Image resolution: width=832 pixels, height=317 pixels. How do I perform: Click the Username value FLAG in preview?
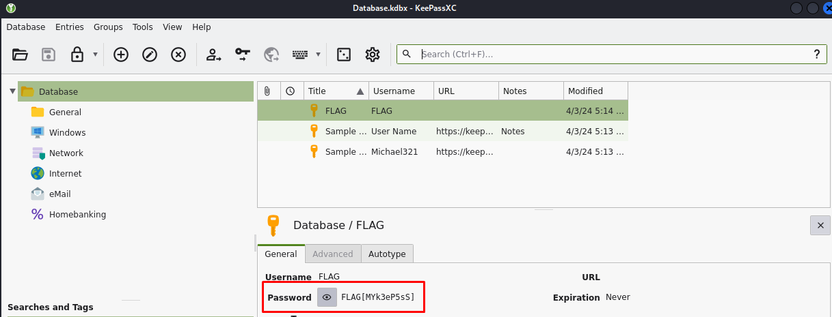[x=329, y=277]
